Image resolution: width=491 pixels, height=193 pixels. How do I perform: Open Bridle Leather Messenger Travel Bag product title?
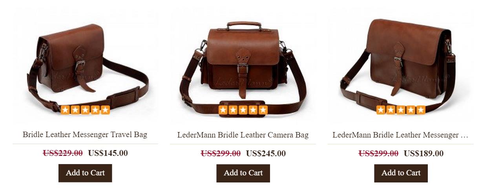(85, 135)
